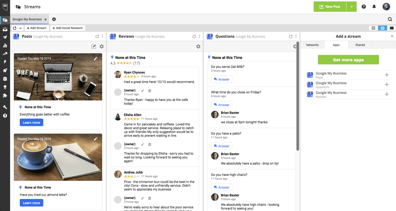Click the notifications bell icon
396x211 pixels.
point(374,6)
